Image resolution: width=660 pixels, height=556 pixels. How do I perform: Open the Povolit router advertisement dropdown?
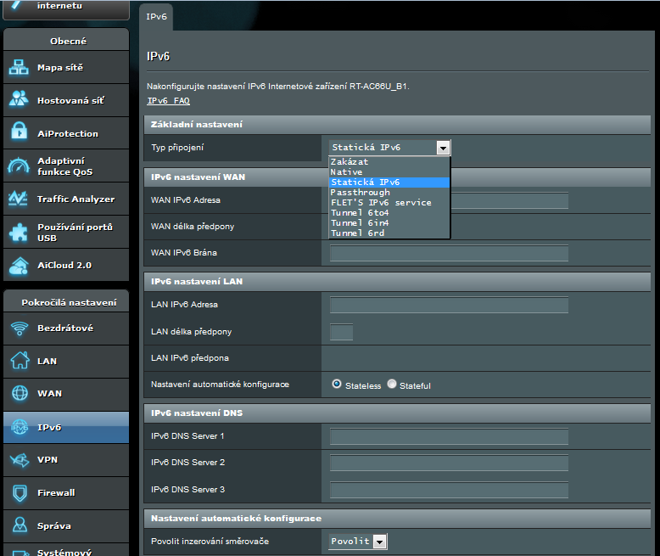pos(379,542)
